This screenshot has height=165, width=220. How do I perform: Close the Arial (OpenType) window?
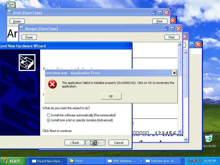(x=167, y=13)
